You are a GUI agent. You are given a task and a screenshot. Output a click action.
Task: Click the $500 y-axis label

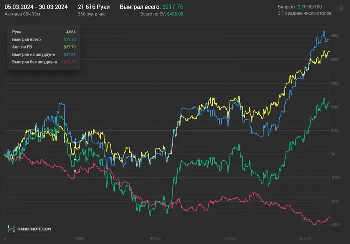tap(335, 37)
